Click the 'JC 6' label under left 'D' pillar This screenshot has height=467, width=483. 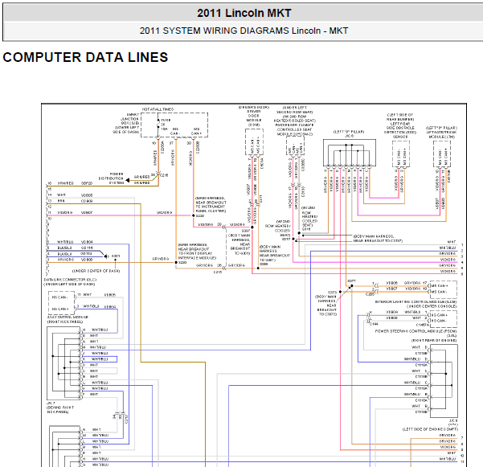[x=349, y=136]
